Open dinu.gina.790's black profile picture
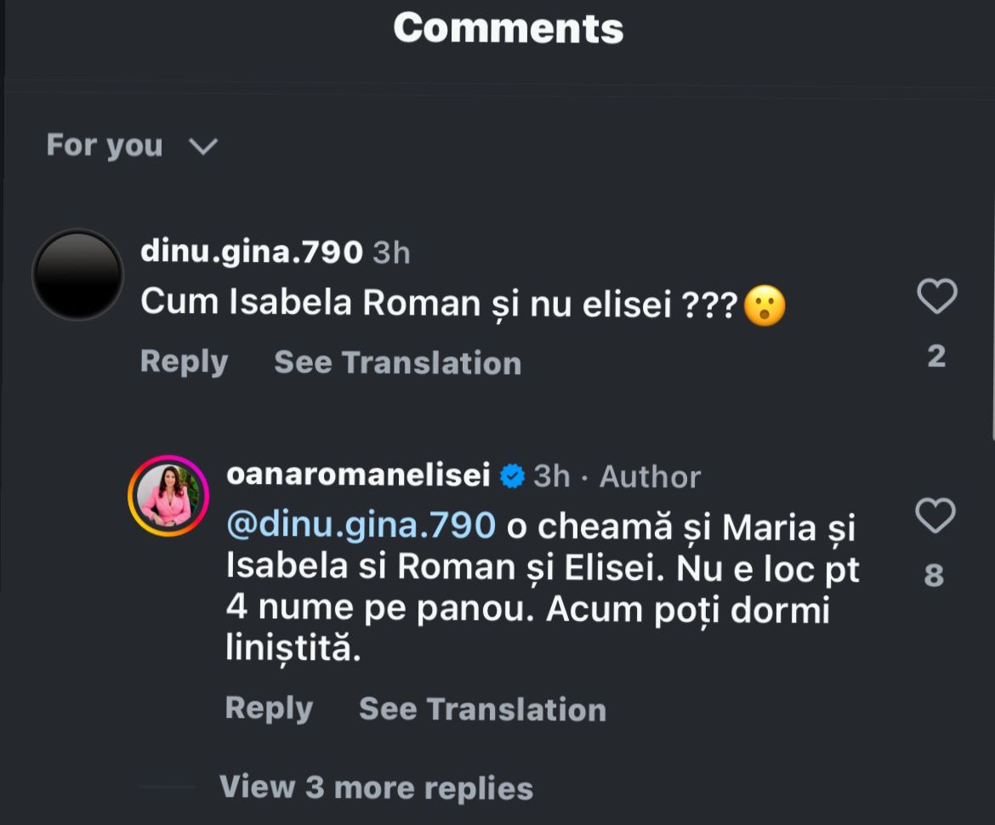The width and height of the screenshot is (995, 825). coord(77,275)
